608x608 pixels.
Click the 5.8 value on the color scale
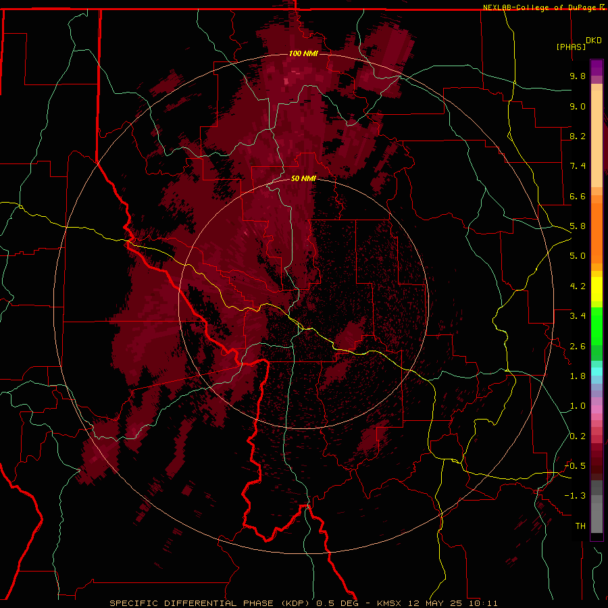(x=578, y=226)
